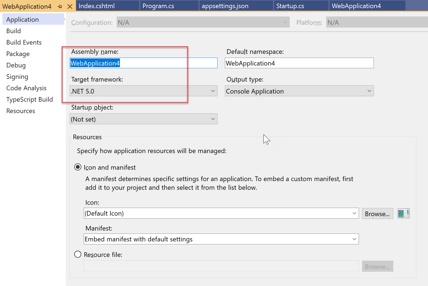
Task: Open the appsettings.json tab
Action: coord(225,6)
